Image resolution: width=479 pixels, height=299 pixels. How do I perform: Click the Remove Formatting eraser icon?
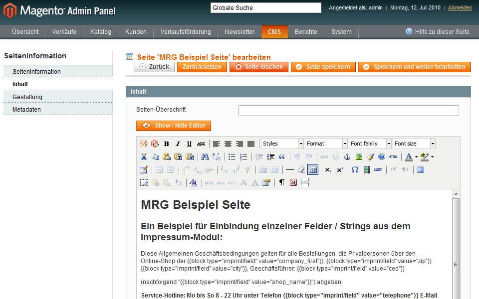301,169
